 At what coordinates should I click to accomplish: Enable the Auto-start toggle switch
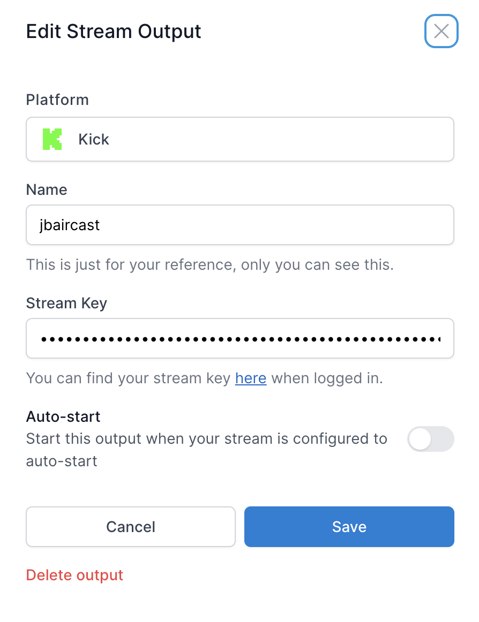(431, 439)
